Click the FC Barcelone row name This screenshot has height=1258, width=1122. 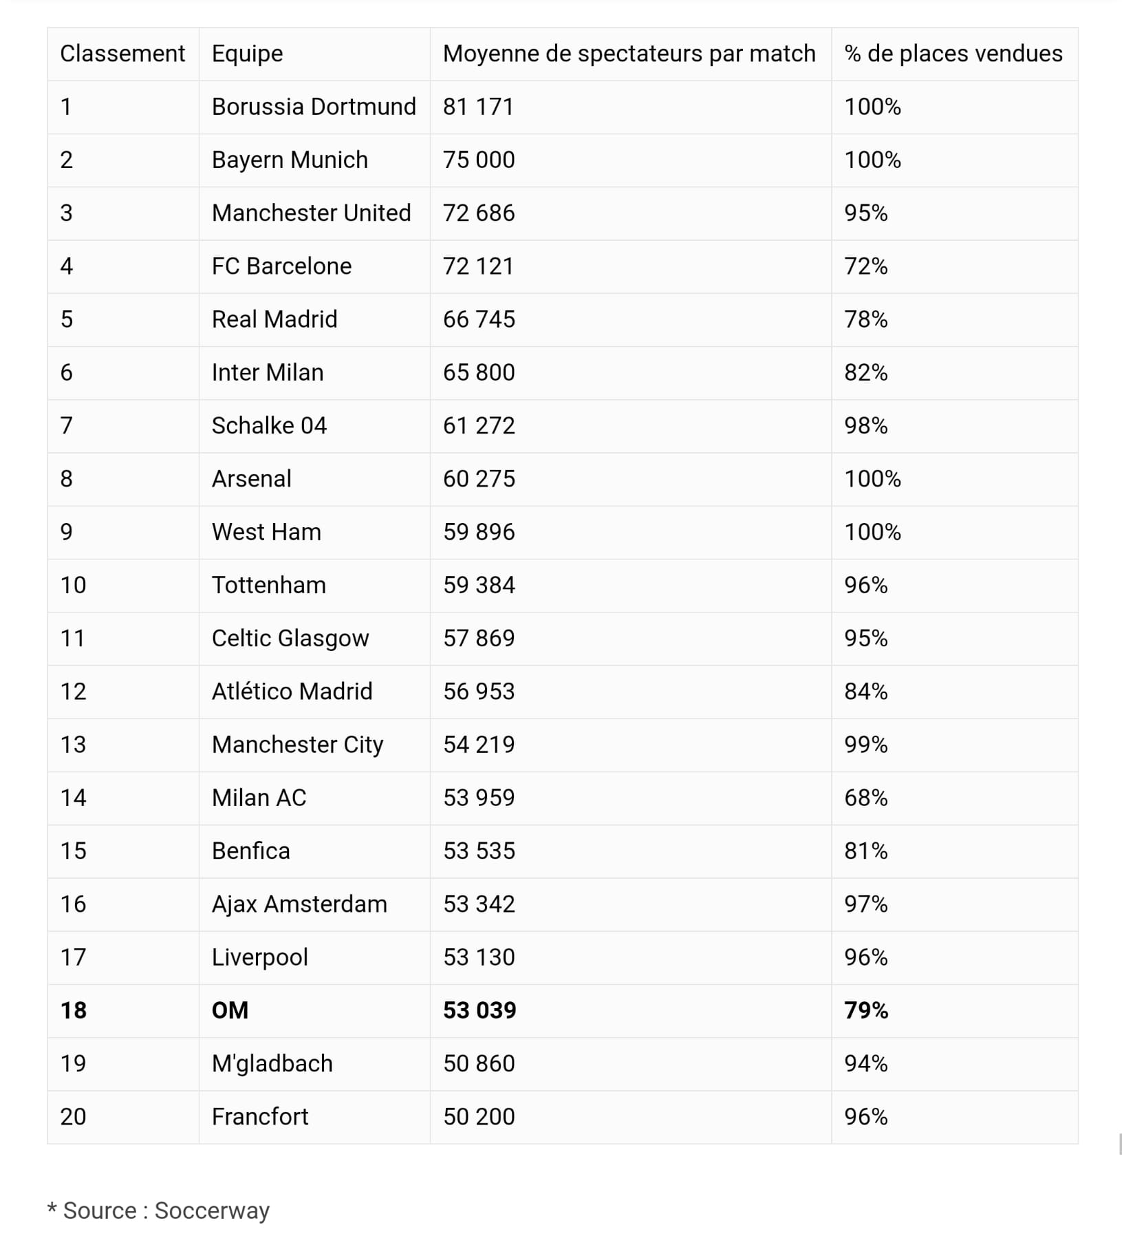click(281, 266)
